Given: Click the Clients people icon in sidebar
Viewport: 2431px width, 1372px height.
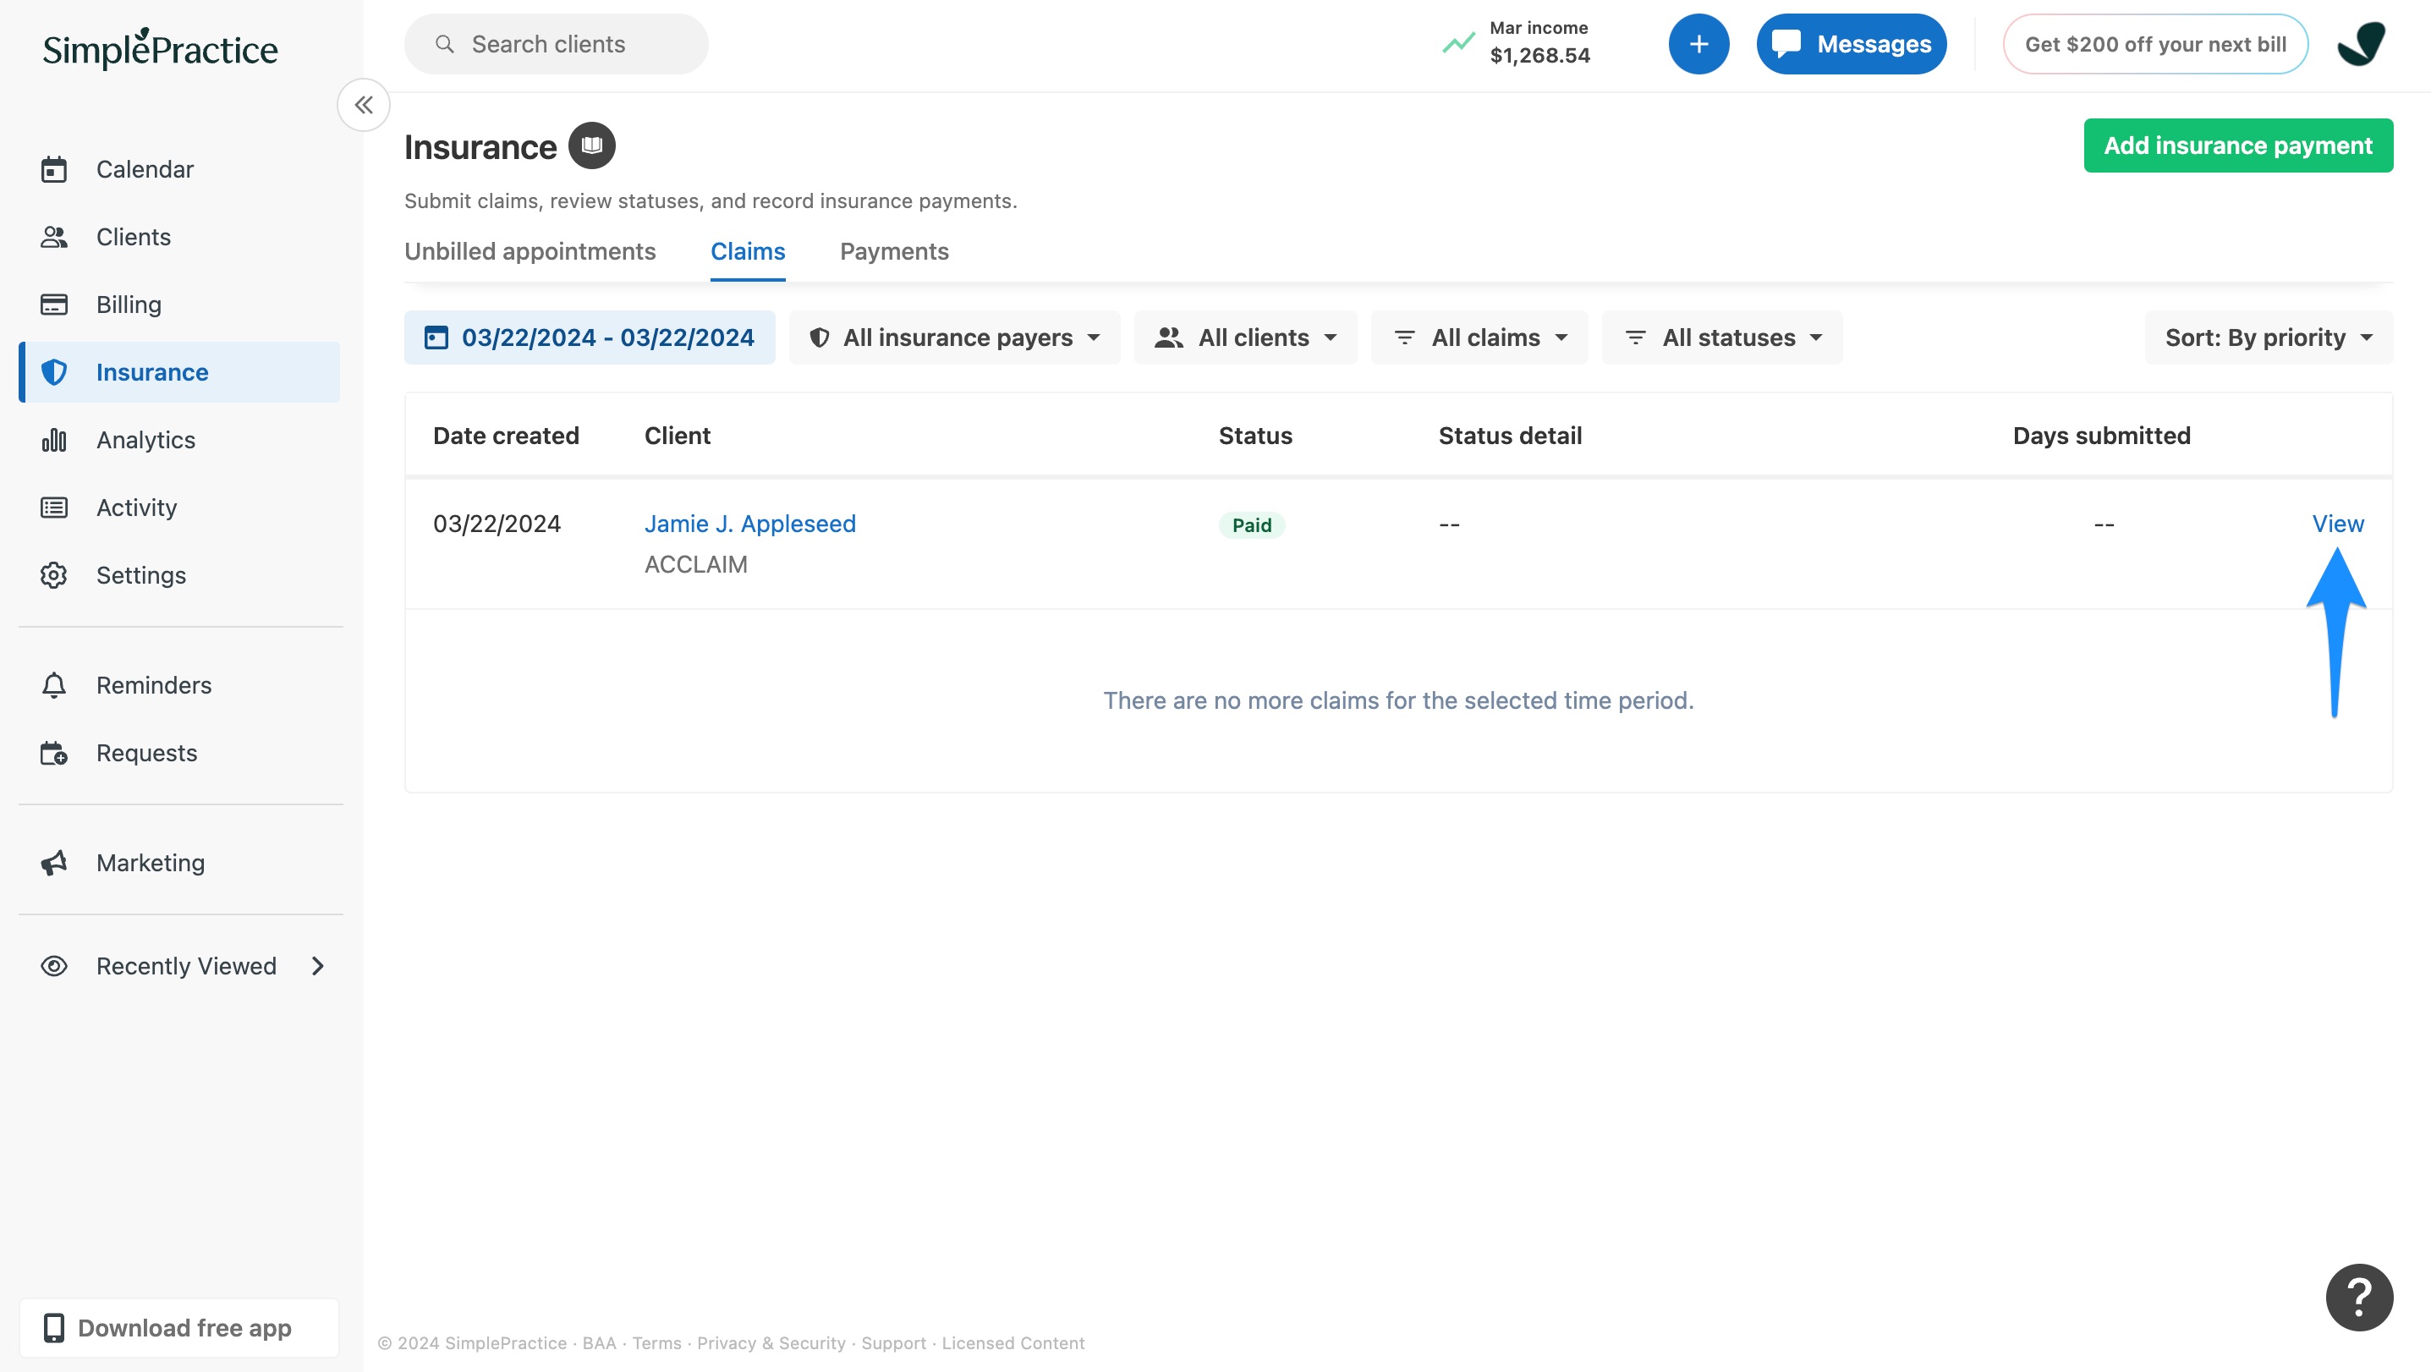Looking at the screenshot, I should pos(54,237).
